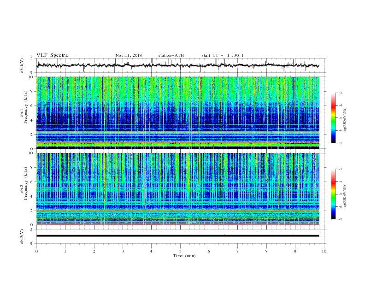365x282 pixels.
Task: Click the flat ch.3 voltage trace
Action: click(177, 236)
